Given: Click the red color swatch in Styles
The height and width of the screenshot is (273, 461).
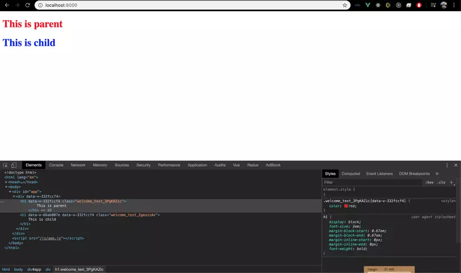Looking at the screenshot, I should coord(346,206).
